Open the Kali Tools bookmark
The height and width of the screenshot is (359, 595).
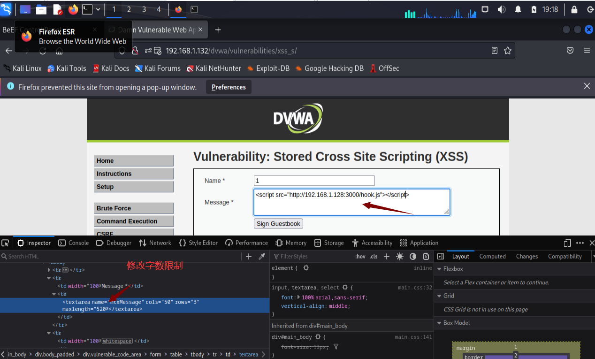[x=67, y=69]
